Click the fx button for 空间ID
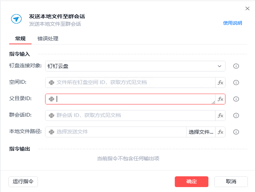This screenshot has width=255, height=192. click(220, 82)
